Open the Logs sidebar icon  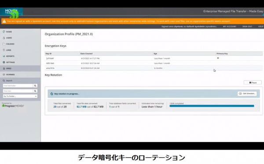point(4,50)
